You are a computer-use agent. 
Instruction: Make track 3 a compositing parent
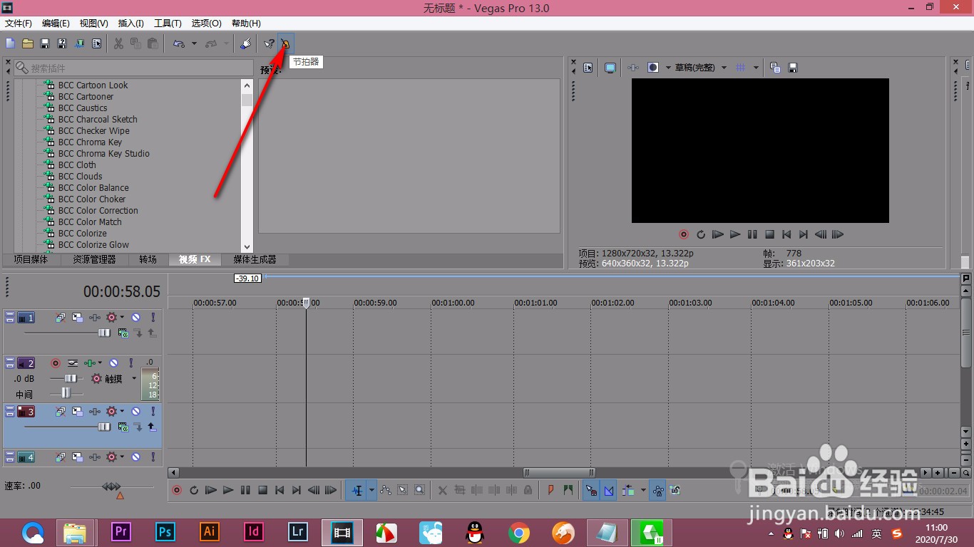[152, 427]
